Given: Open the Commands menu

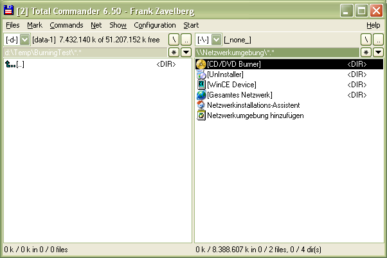Looking at the screenshot, I should point(66,25).
